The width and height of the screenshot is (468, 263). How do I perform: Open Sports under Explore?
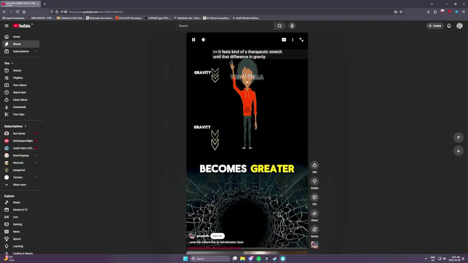point(21,239)
